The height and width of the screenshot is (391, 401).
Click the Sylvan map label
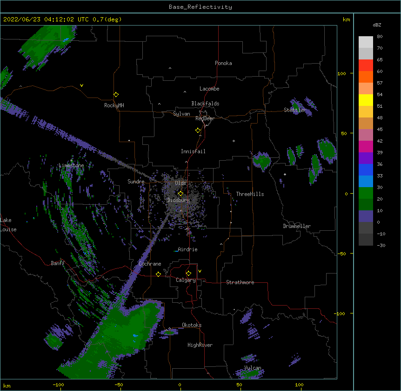(181, 114)
